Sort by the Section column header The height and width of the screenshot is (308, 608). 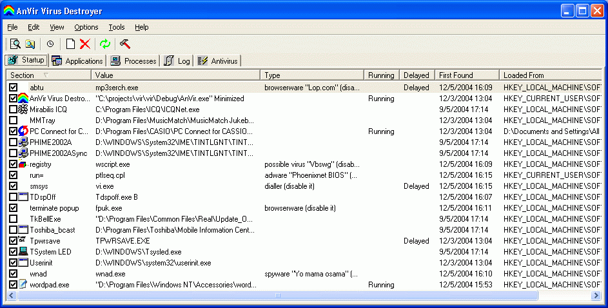[x=49, y=75]
